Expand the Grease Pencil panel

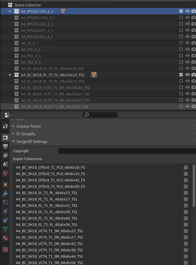pos(13,126)
